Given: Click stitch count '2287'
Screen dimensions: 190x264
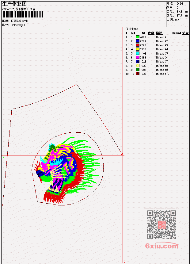Looking at the screenshot, I should pyautogui.click(x=143, y=41).
